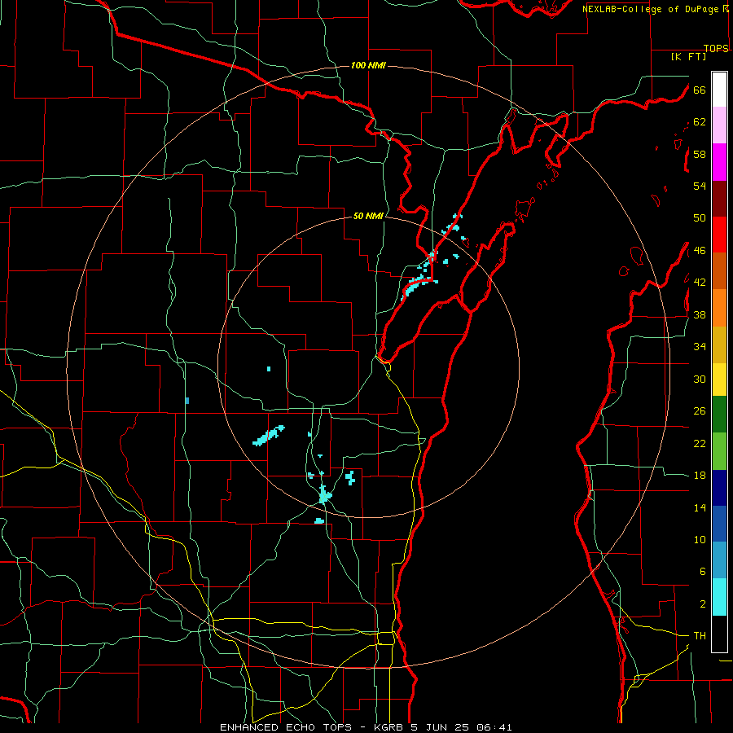
Task: Select the bright red 46 K FT swatch
Action: (x=719, y=235)
